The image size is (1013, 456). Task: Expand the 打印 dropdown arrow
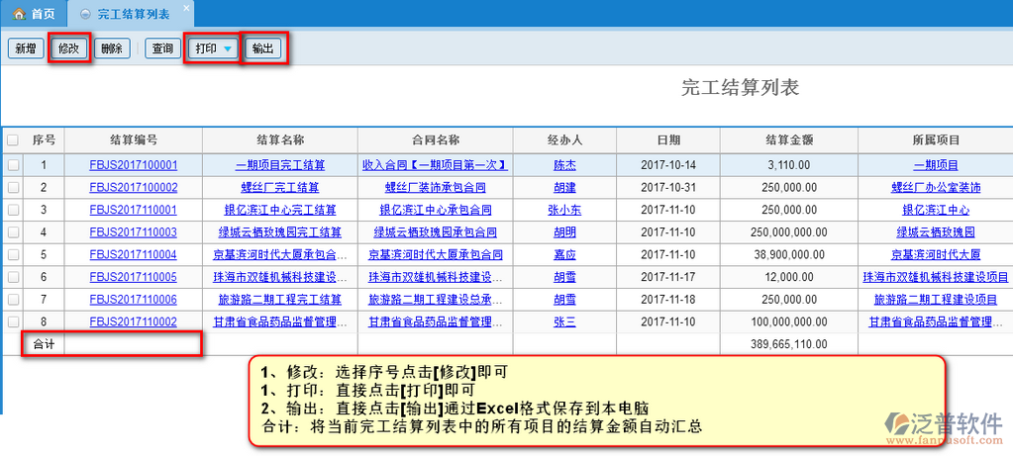(228, 48)
